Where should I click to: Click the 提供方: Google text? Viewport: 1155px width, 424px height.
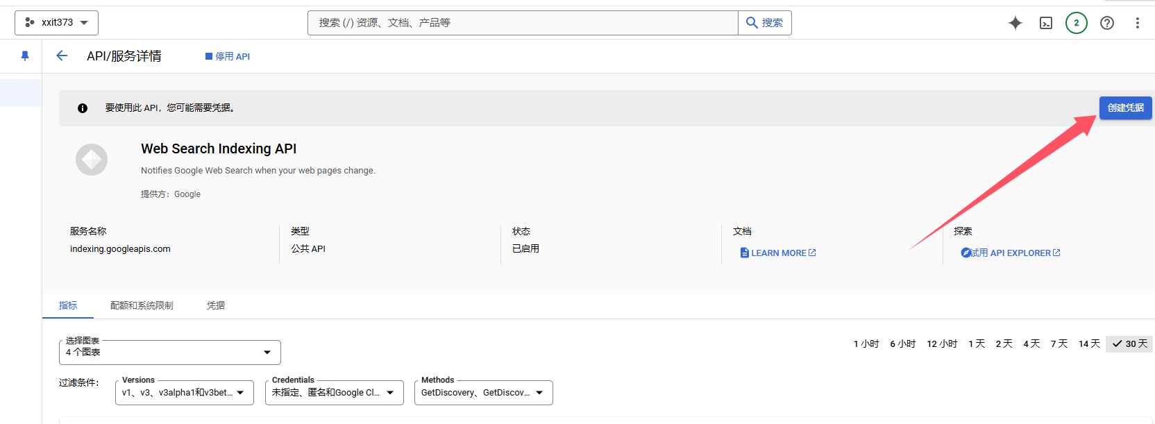point(171,194)
